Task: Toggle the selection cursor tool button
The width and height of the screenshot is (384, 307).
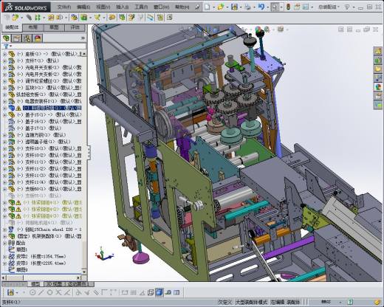Action: 275,7
